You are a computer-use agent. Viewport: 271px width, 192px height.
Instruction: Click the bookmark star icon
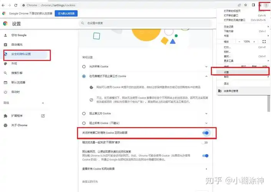point(245,5)
